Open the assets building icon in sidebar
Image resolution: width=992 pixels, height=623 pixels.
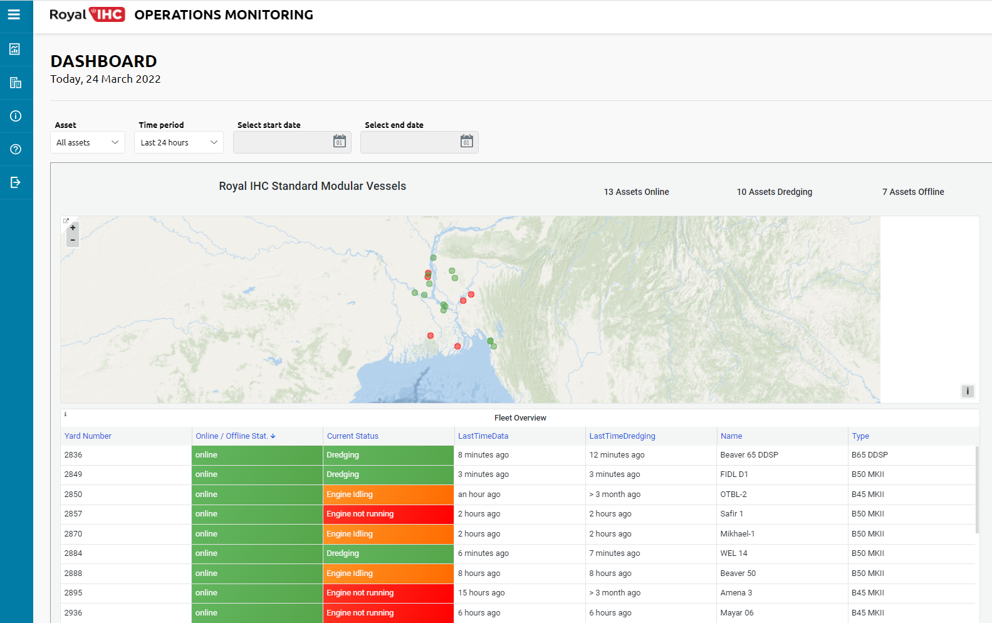pos(16,83)
